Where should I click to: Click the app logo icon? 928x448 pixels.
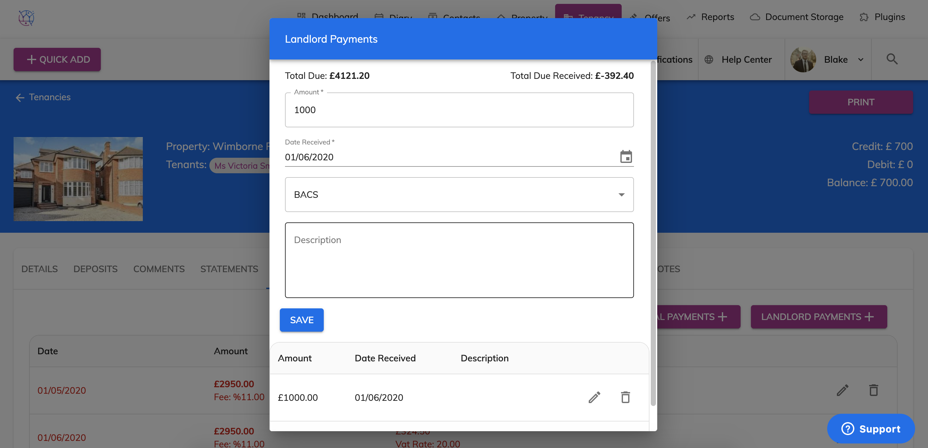coord(26,17)
